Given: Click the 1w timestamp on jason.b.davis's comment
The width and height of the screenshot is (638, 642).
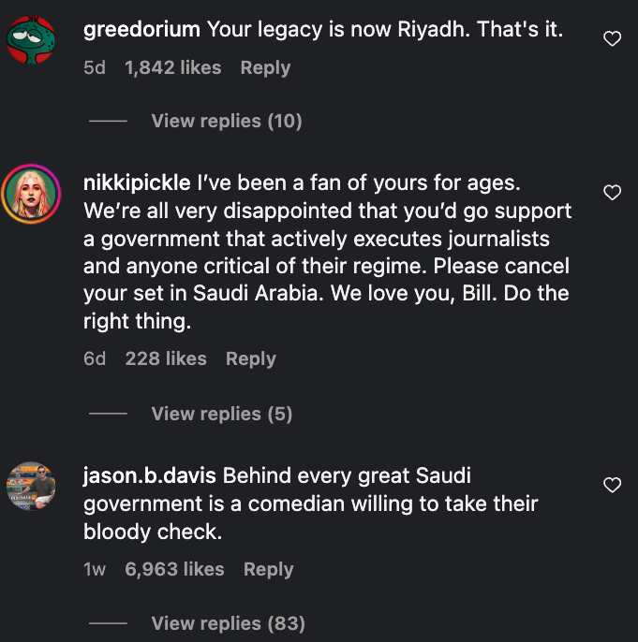Looking at the screenshot, I should click(x=95, y=569).
